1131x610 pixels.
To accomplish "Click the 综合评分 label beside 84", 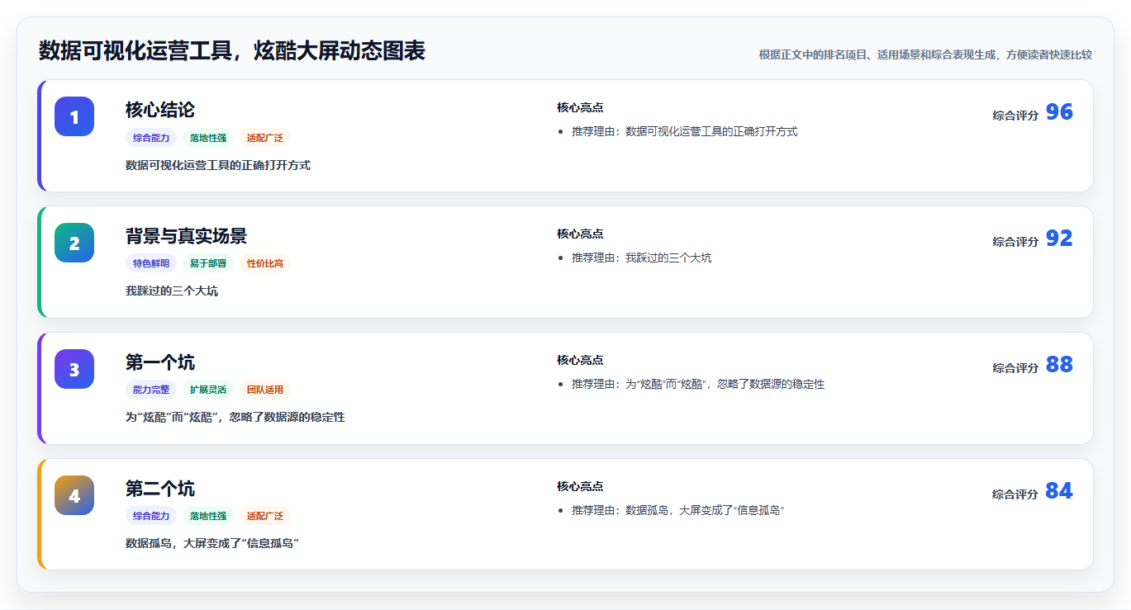I will pyautogui.click(x=1015, y=494).
